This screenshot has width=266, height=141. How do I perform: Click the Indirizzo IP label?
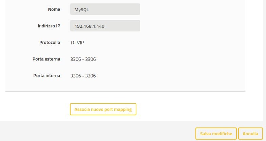(49, 26)
